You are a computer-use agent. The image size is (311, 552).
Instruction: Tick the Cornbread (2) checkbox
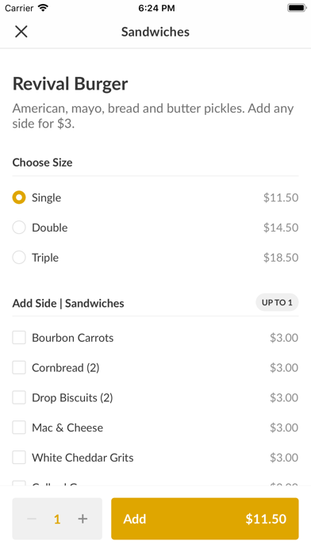click(x=19, y=367)
